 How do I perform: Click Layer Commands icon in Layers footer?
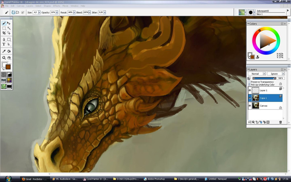click(x=250, y=122)
